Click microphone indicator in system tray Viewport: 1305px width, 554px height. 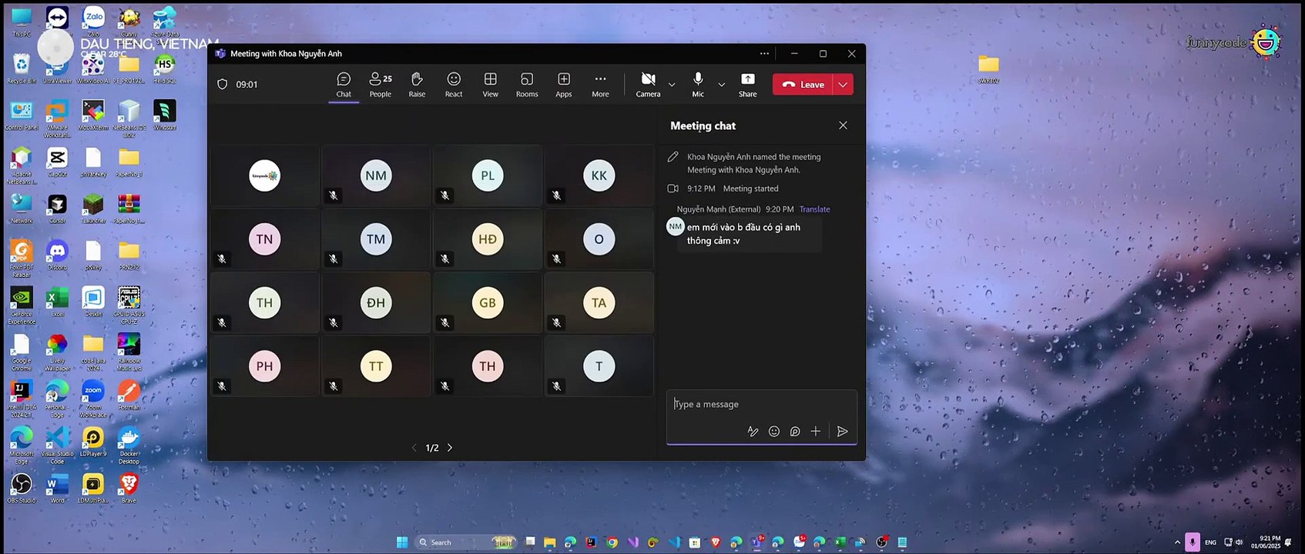(x=1193, y=542)
